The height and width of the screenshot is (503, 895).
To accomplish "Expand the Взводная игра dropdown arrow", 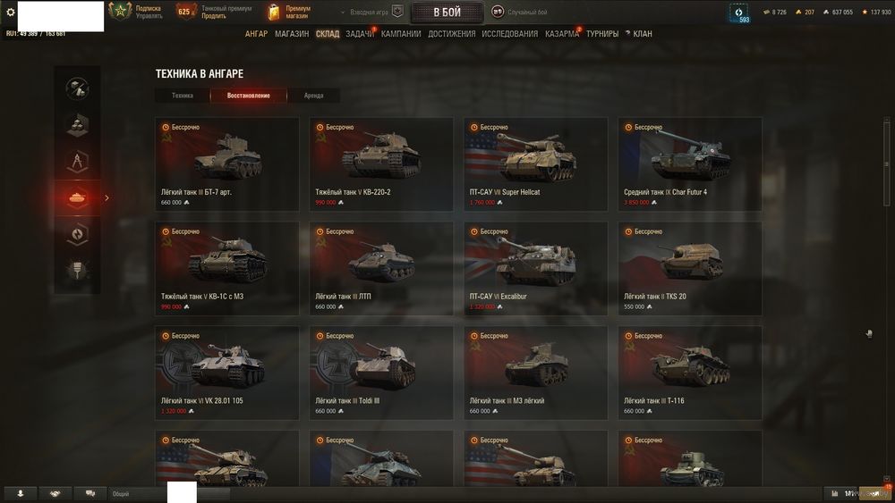I will 343,12.
